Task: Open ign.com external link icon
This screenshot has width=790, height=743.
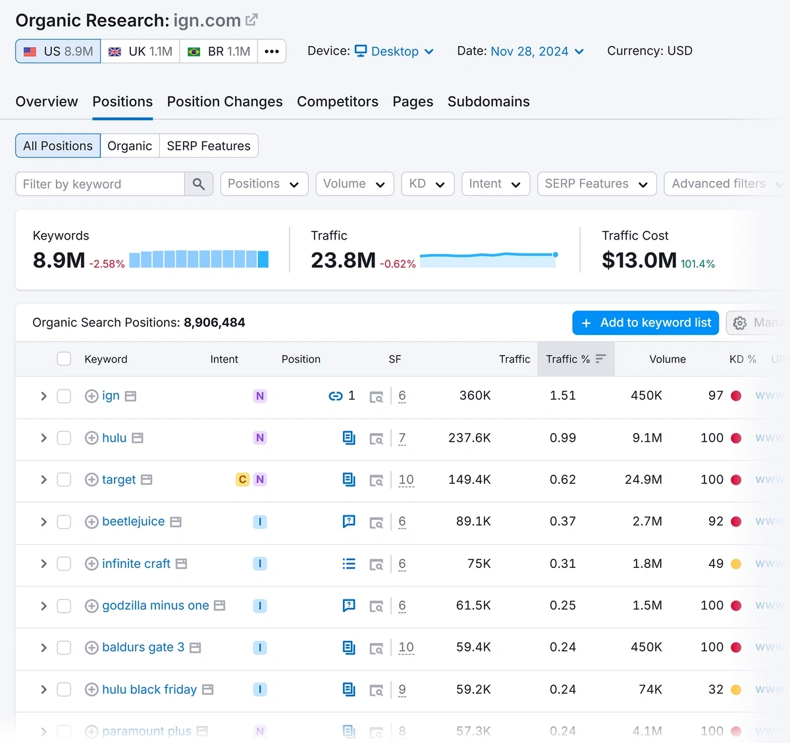Action: tap(251, 20)
